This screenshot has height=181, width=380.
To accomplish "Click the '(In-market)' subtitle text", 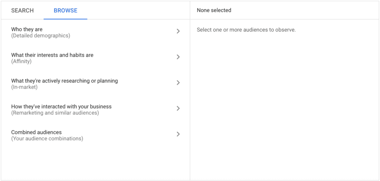I will [24, 87].
